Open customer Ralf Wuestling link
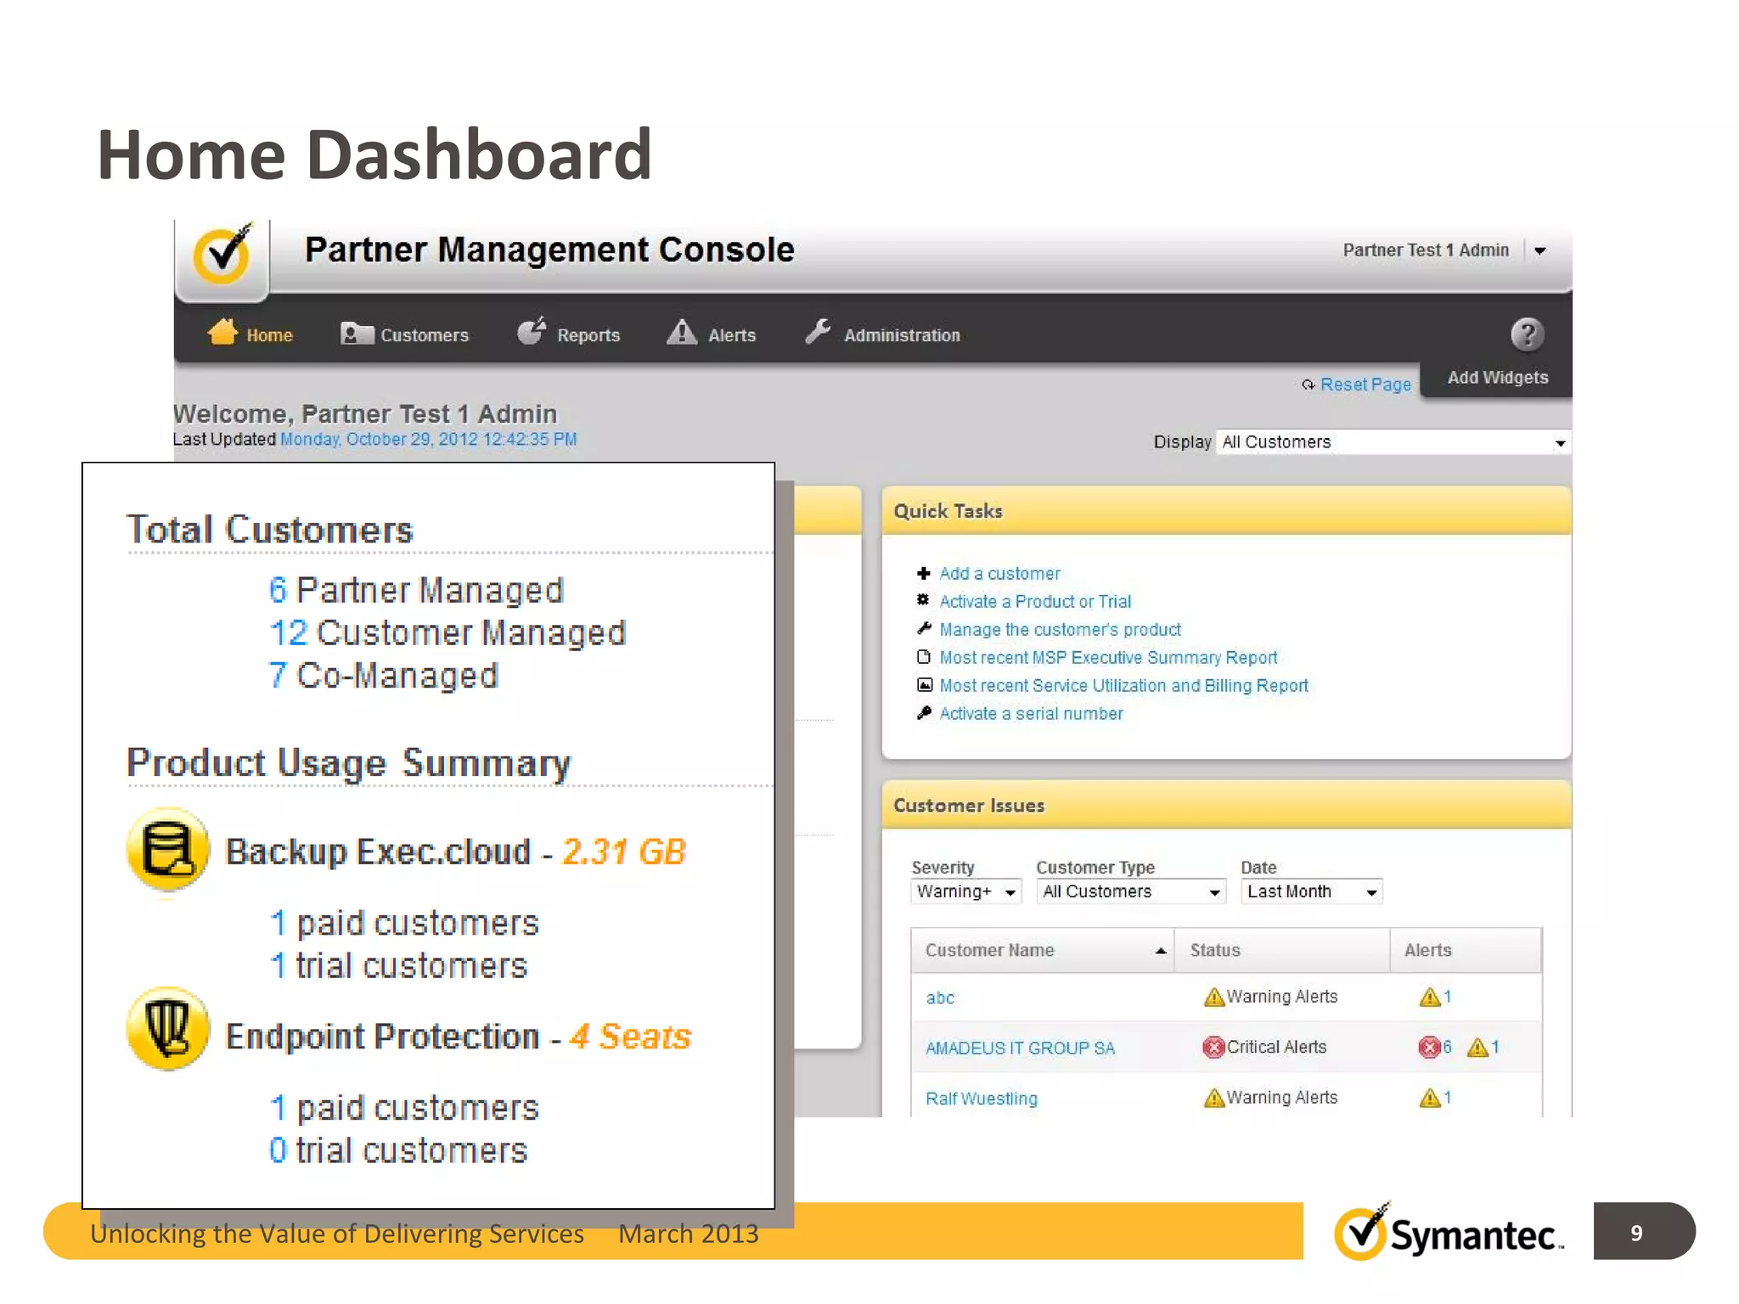 (982, 1099)
